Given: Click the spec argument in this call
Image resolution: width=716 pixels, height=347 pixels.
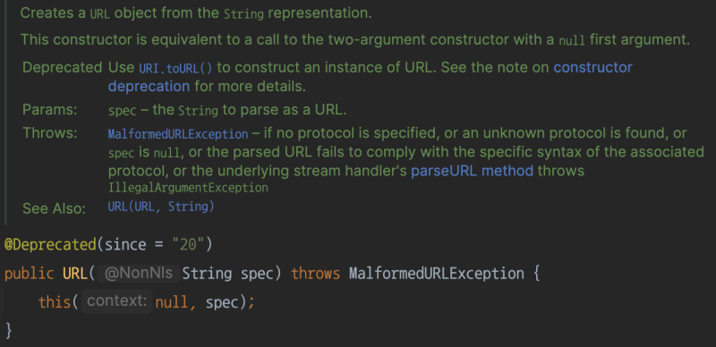Looking at the screenshot, I should 222,302.
